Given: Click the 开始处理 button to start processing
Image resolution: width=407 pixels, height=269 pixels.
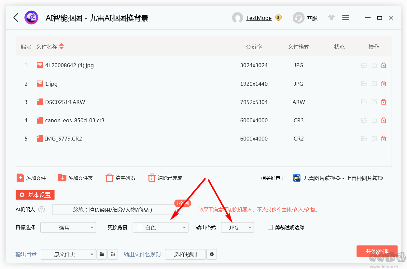Looking at the screenshot, I should click(377, 251).
